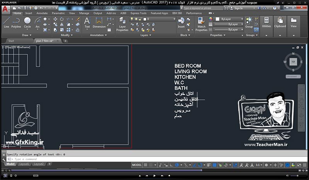Image resolution: width=309 pixels, height=180 pixels.
Task: Expand the Annotation panel
Action: coord(98,35)
